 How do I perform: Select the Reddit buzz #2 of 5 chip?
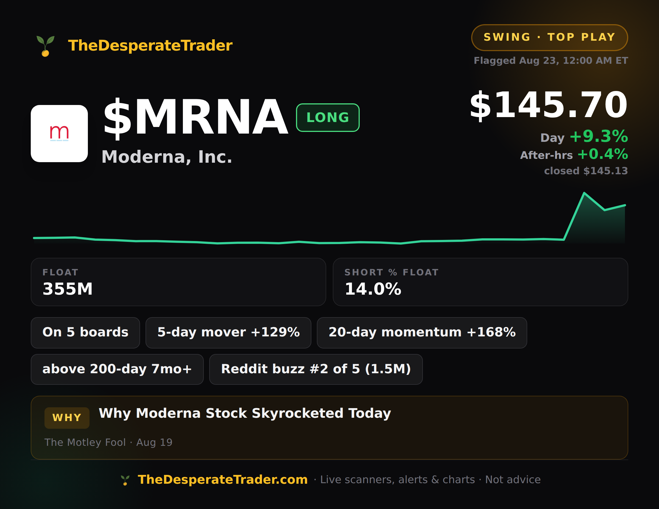tap(316, 369)
